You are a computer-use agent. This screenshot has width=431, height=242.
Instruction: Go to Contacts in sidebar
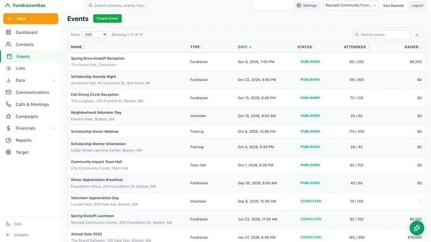tap(31, 44)
